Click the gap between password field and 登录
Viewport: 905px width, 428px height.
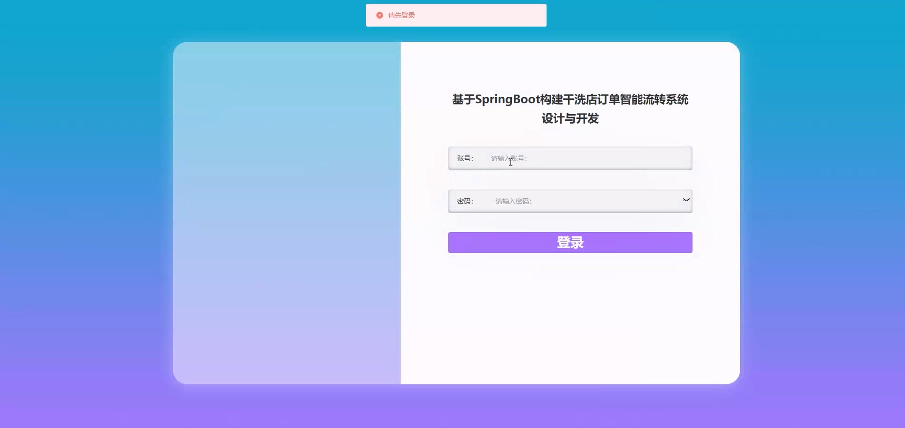tap(570, 223)
